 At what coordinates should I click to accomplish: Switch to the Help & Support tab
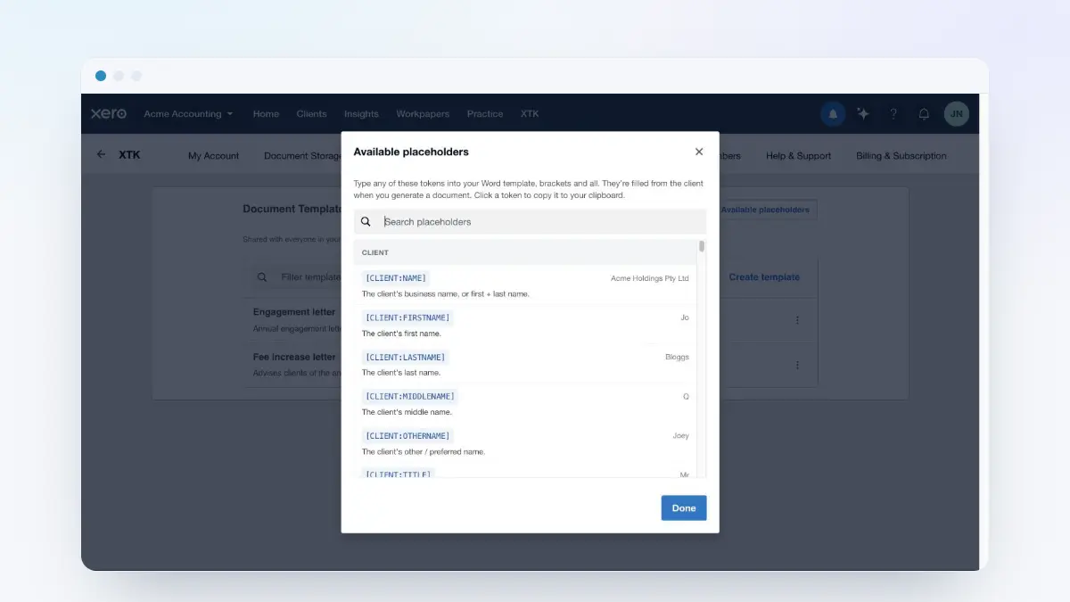pyautogui.click(x=798, y=156)
